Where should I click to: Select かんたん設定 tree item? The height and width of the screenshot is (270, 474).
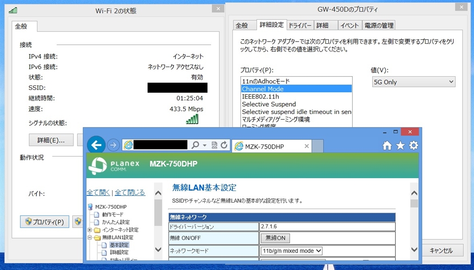[x=116, y=222]
